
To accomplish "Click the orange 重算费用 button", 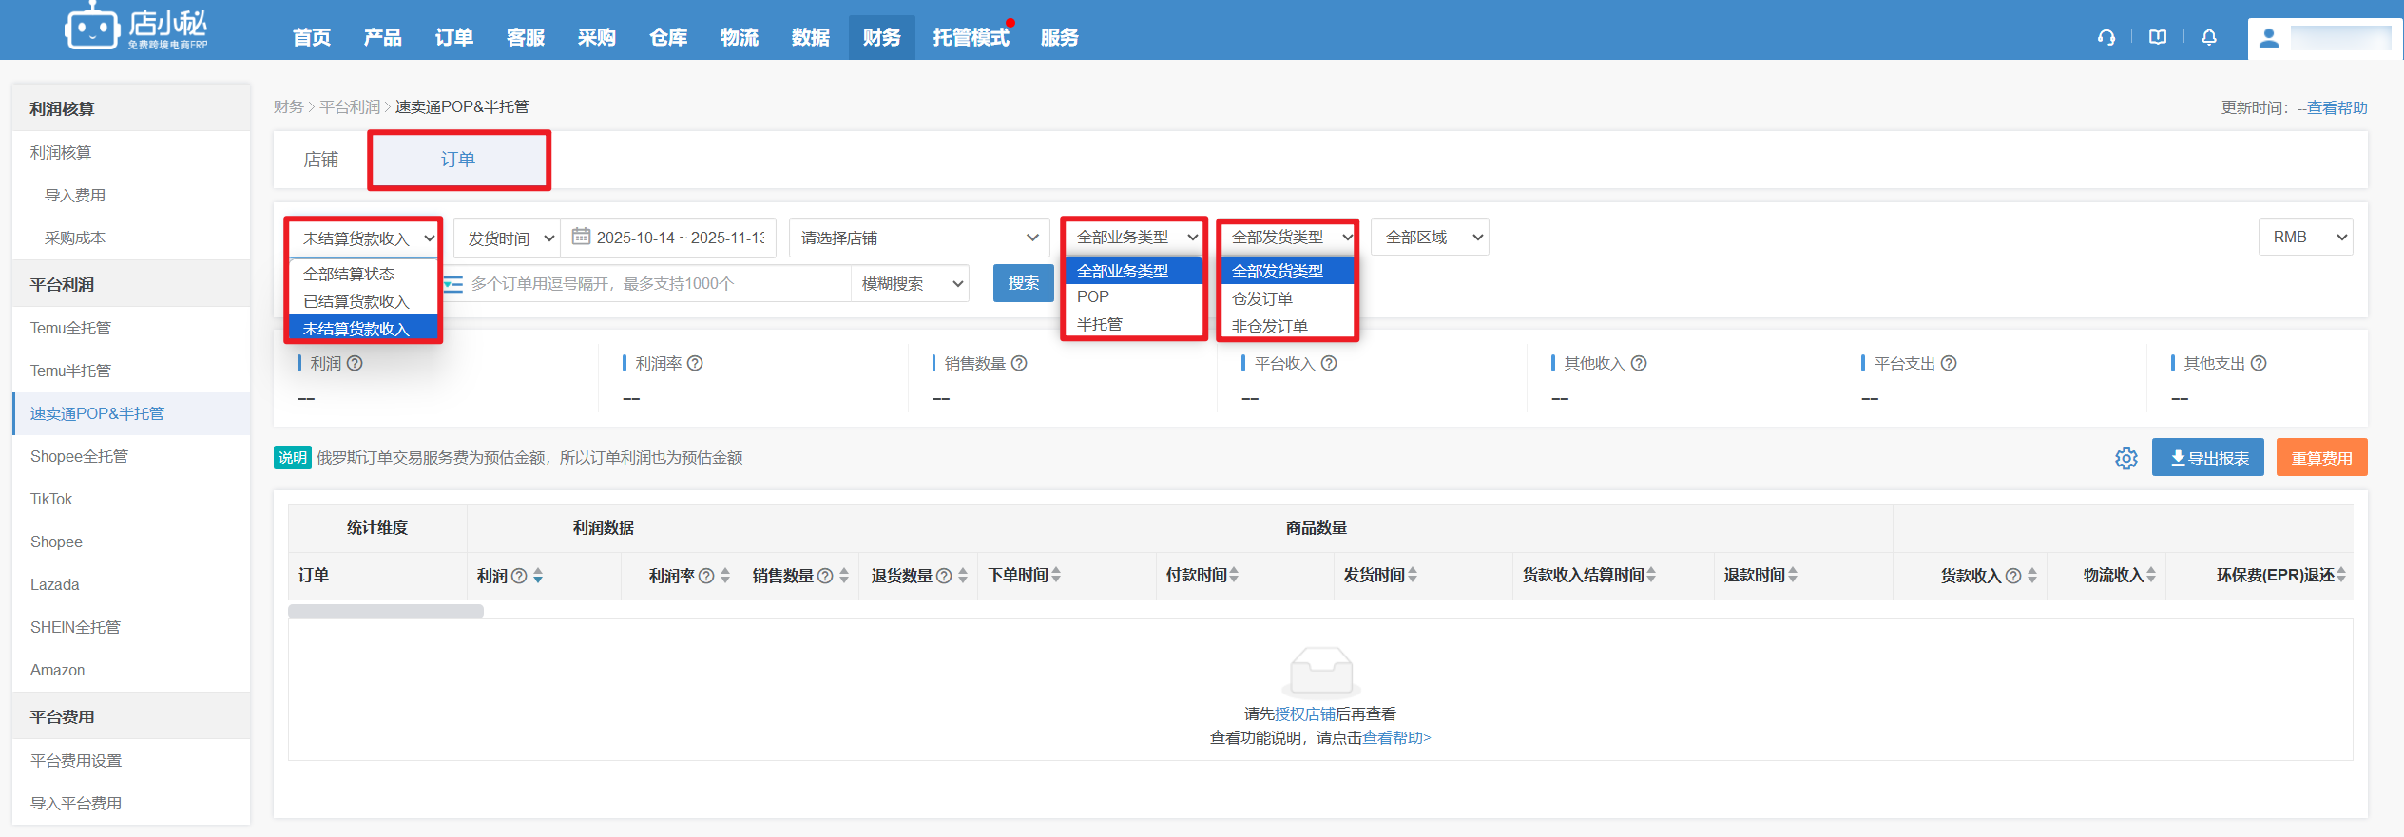I will (x=2320, y=458).
